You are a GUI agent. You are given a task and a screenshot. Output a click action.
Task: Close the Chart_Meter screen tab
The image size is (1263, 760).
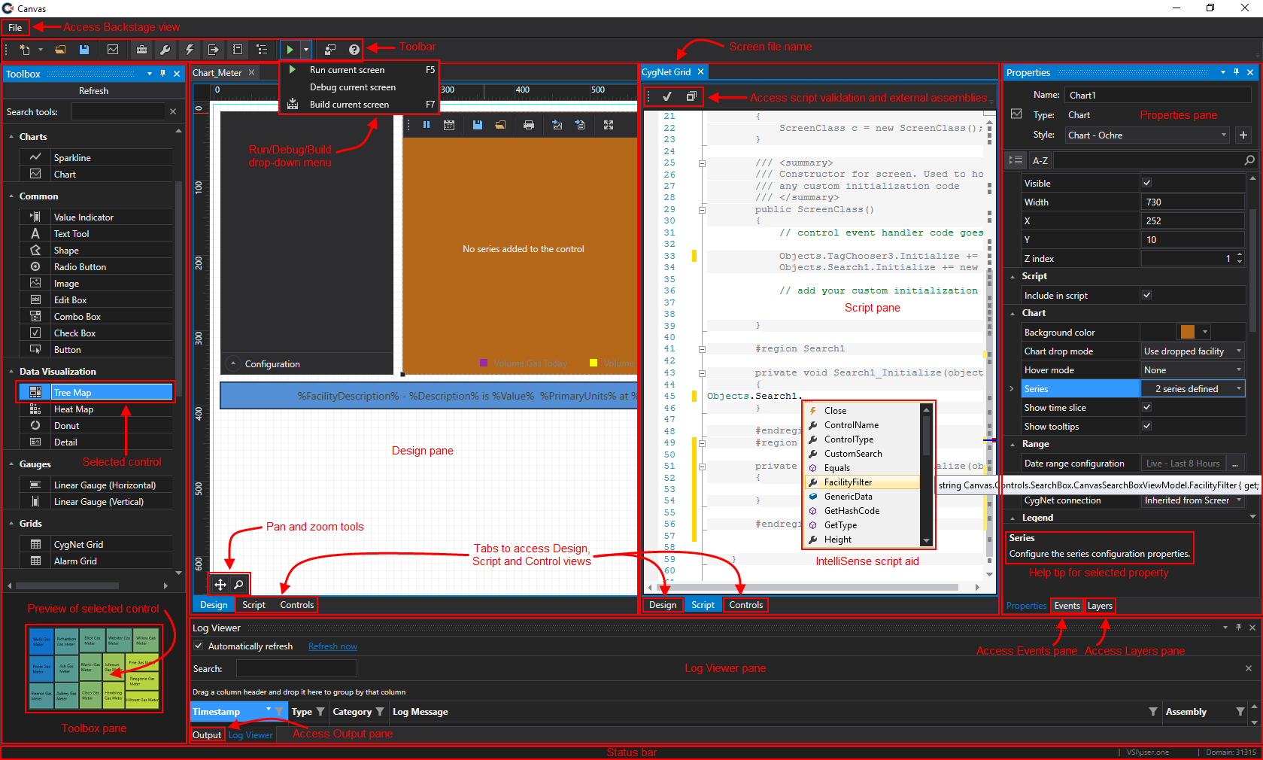click(252, 72)
